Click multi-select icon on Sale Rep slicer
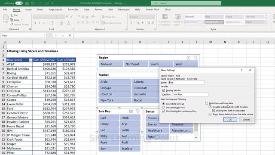The width and height of the screenshot is (275, 155). [131, 111]
